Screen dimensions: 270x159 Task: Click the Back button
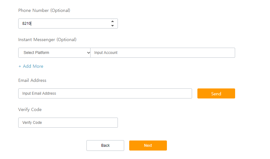pos(105,146)
